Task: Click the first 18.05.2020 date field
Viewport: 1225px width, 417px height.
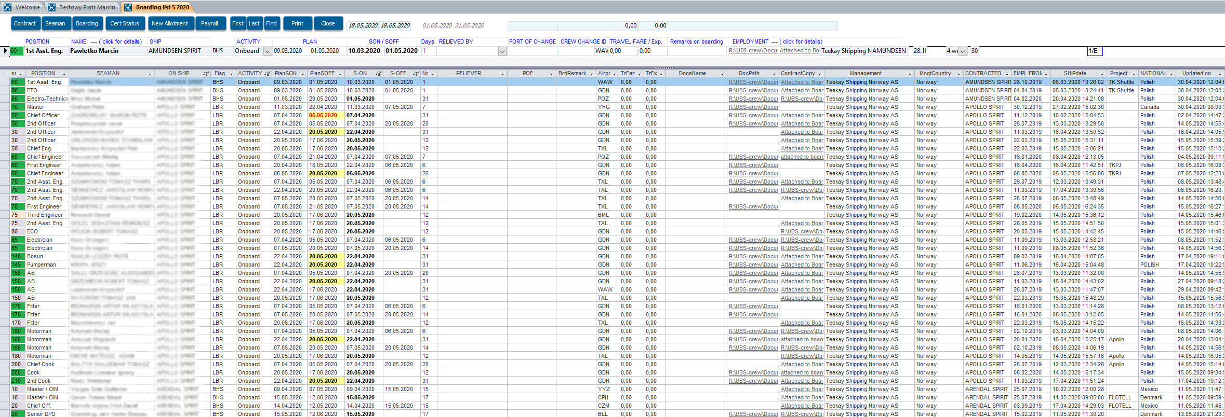Action: click(x=363, y=25)
